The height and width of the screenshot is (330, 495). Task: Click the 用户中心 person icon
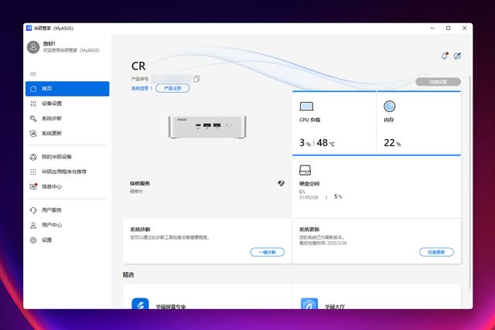coord(33,225)
